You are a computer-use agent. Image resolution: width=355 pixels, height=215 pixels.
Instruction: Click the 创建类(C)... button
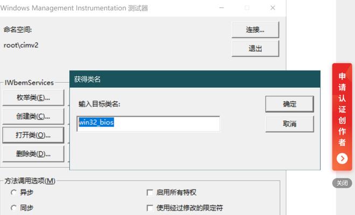(33, 116)
